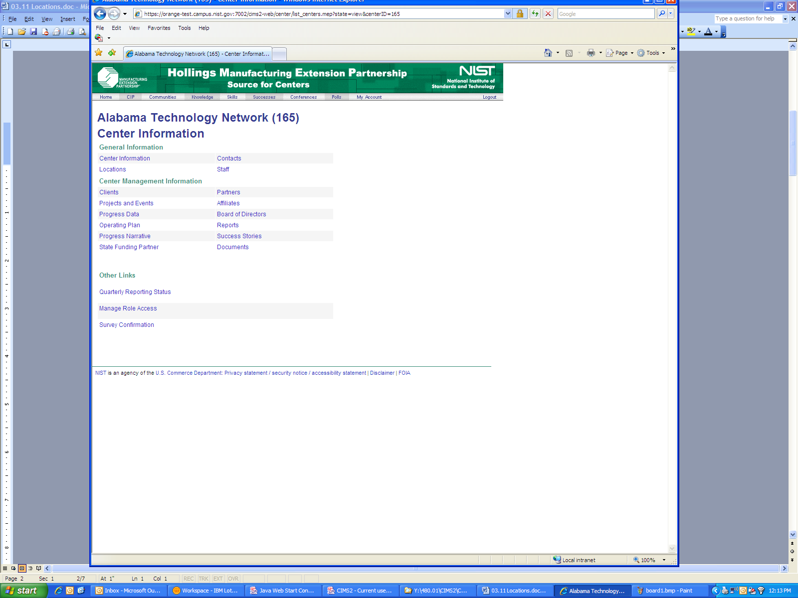Open the Quarterly Reporting Status link
Screen dimensions: 798x598
coord(135,292)
